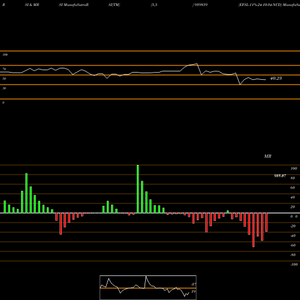This screenshot has width=300, height=300.
Task: Click the 983.97 value label
Action: pos(280,176)
